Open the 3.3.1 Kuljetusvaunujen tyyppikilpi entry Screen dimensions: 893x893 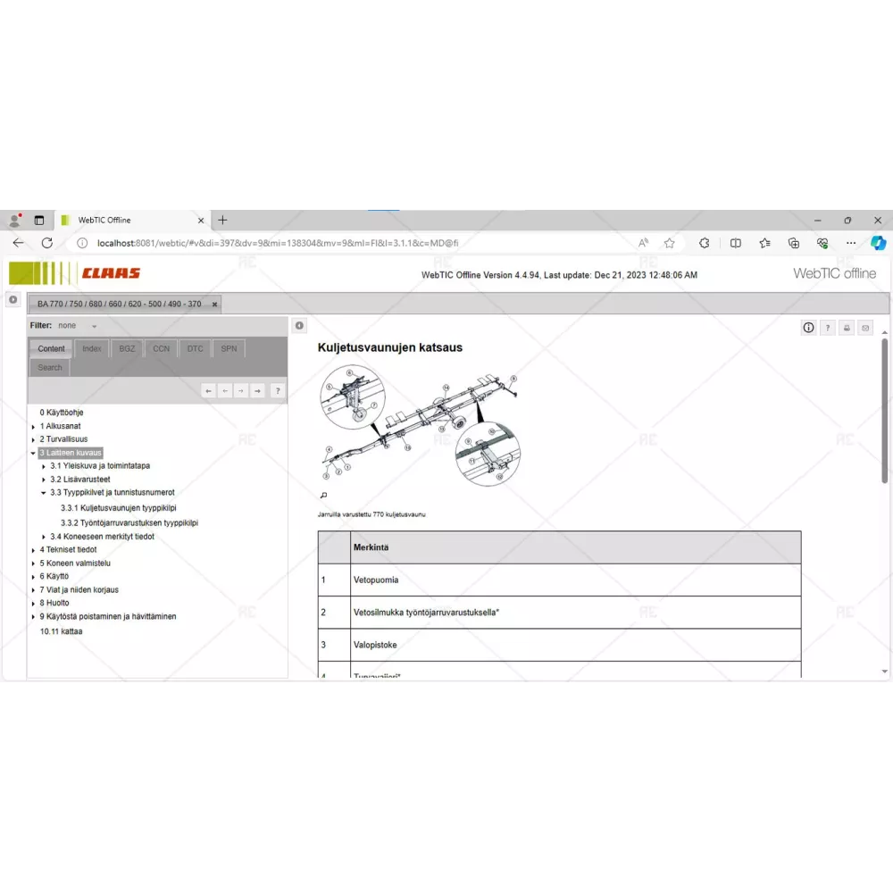click(x=118, y=508)
